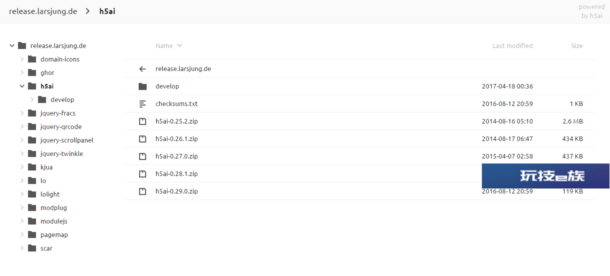Select jquery-qrcode in sidebar tree

[x=61, y=126]
